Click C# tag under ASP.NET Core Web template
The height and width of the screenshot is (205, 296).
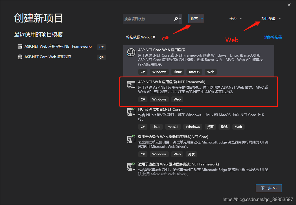[143, 72]
